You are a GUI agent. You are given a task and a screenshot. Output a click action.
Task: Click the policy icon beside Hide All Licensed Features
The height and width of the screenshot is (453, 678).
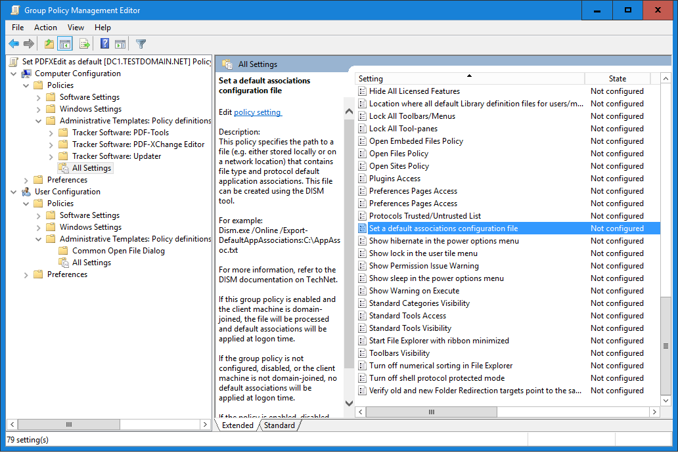[363, 91]
